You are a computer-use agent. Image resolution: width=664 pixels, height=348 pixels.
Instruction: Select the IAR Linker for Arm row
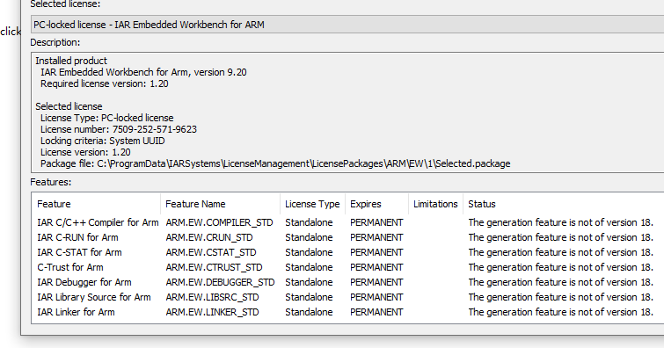point(347,312)
